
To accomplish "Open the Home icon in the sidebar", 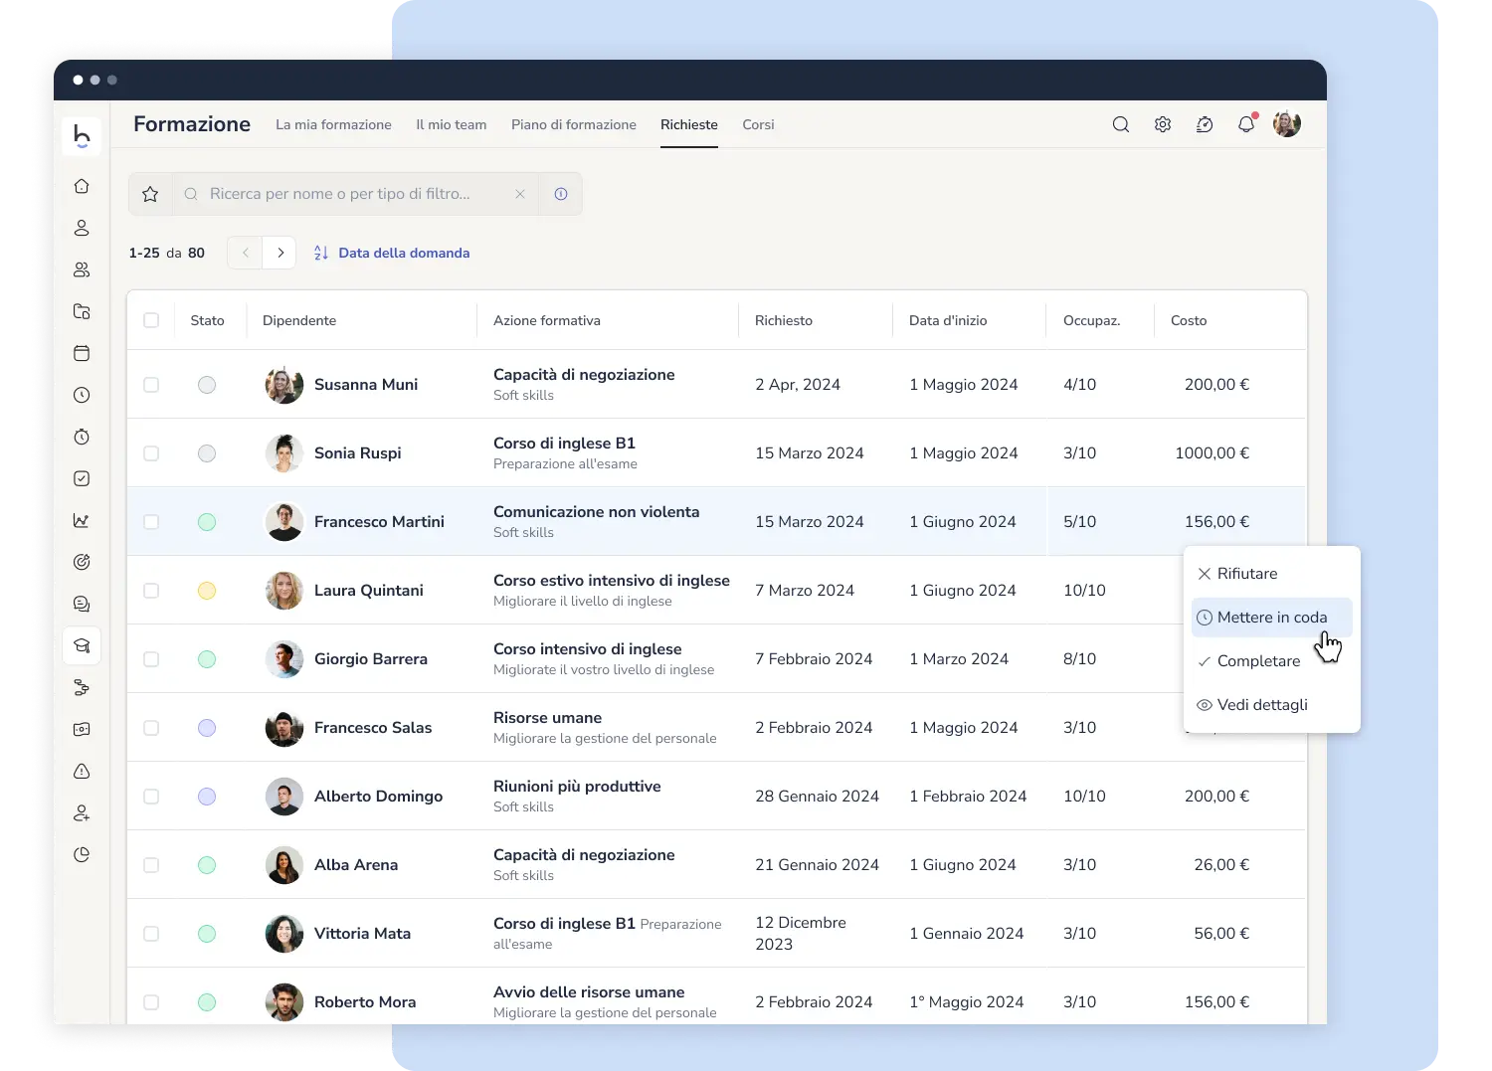I will click(x=82, y=186).
